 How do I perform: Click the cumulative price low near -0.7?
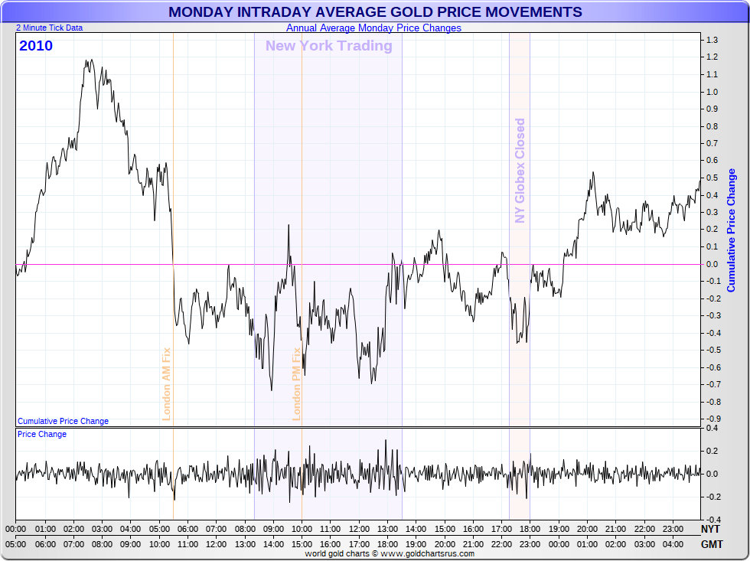pyautogui.click(x=272, y=388)
